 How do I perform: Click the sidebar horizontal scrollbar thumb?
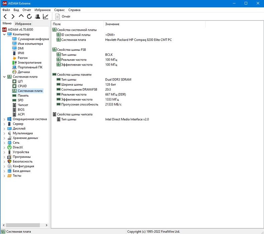tap(23, 225)
